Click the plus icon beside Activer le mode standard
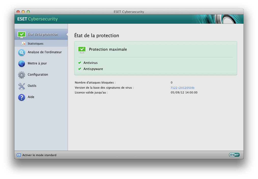Viewport: 258px width, 179px height. (19, 155)
